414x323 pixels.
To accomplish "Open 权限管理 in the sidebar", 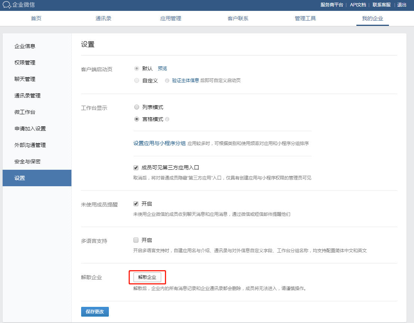I will coord(25,63).
